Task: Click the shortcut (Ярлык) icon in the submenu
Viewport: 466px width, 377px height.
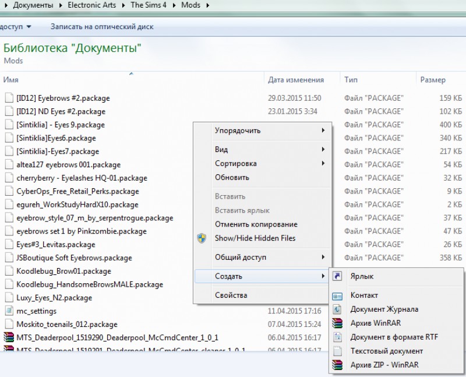Action: point(337,276)
